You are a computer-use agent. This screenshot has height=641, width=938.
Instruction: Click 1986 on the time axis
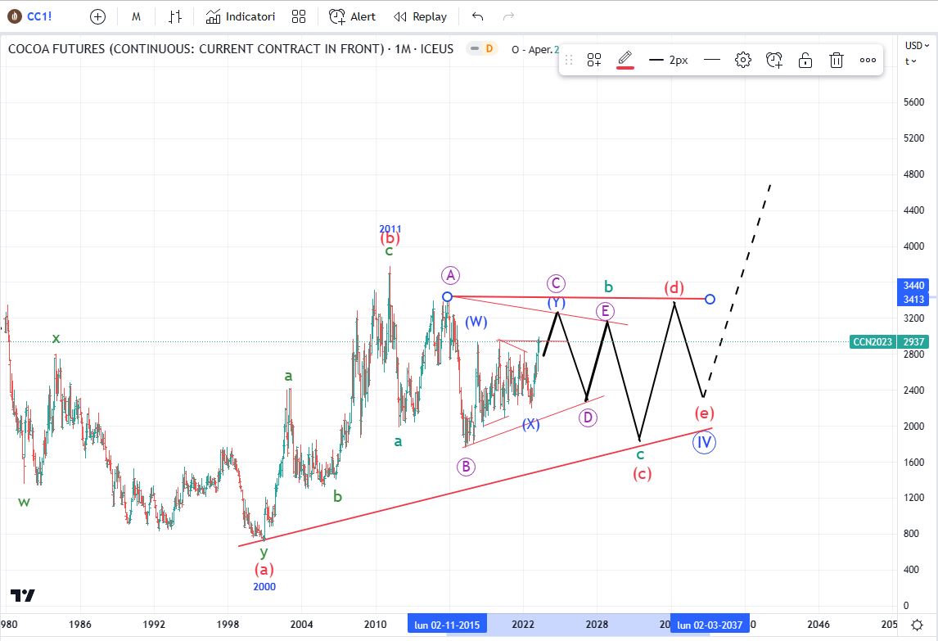coord(80,625)
